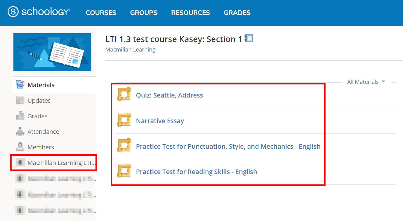The image size is (403, 221).
Task: Open Practice Test for Punctuation, Style, and Mechanics
Action: (228, 146)
